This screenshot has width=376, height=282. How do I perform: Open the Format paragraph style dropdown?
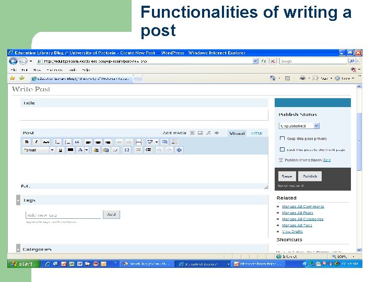[x=39, y=150]
